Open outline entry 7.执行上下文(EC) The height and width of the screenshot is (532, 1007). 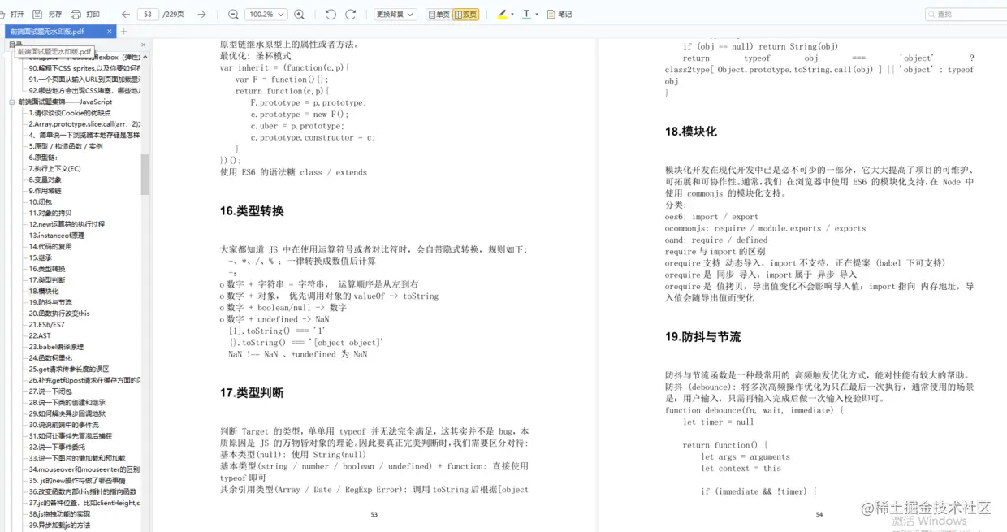click(55, 169)
